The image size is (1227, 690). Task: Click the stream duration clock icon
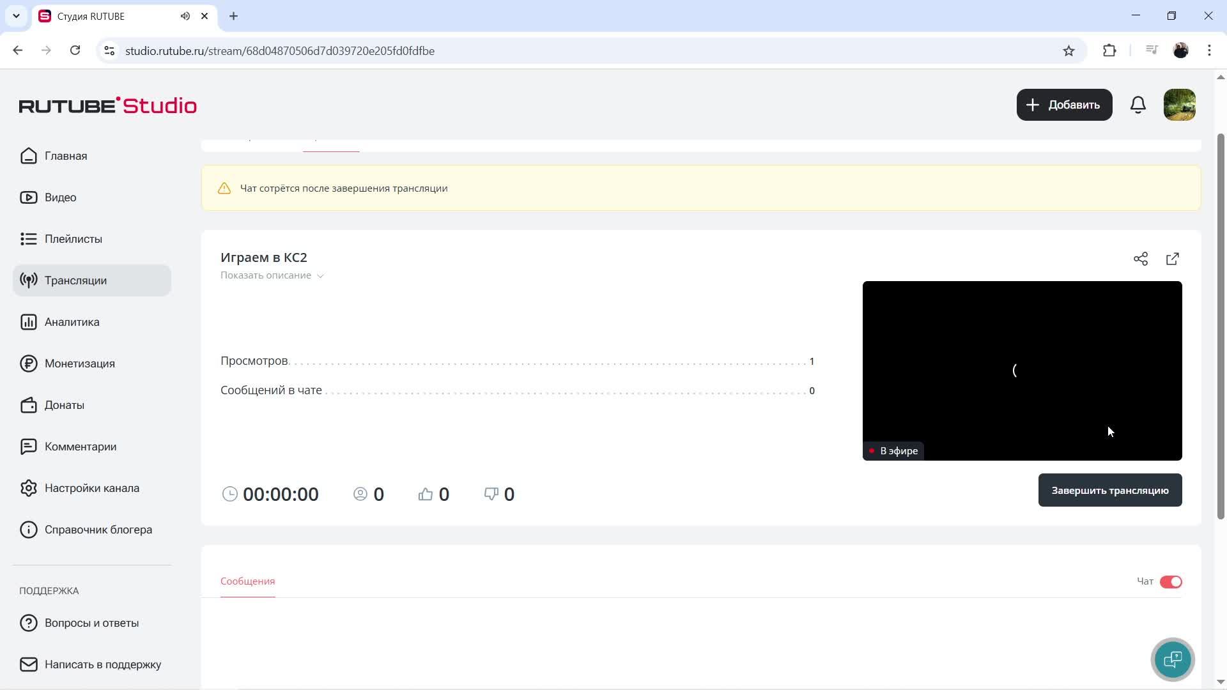[230, 494]
